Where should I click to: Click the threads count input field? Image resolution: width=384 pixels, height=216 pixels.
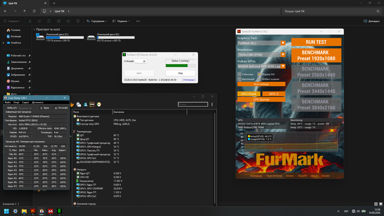pos(141,61)
